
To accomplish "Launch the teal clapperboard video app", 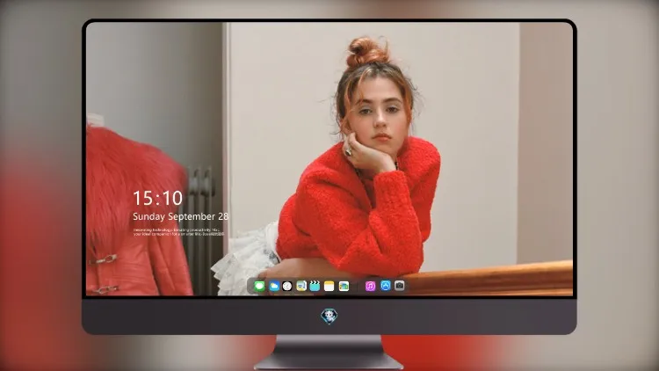I will 315,286.
